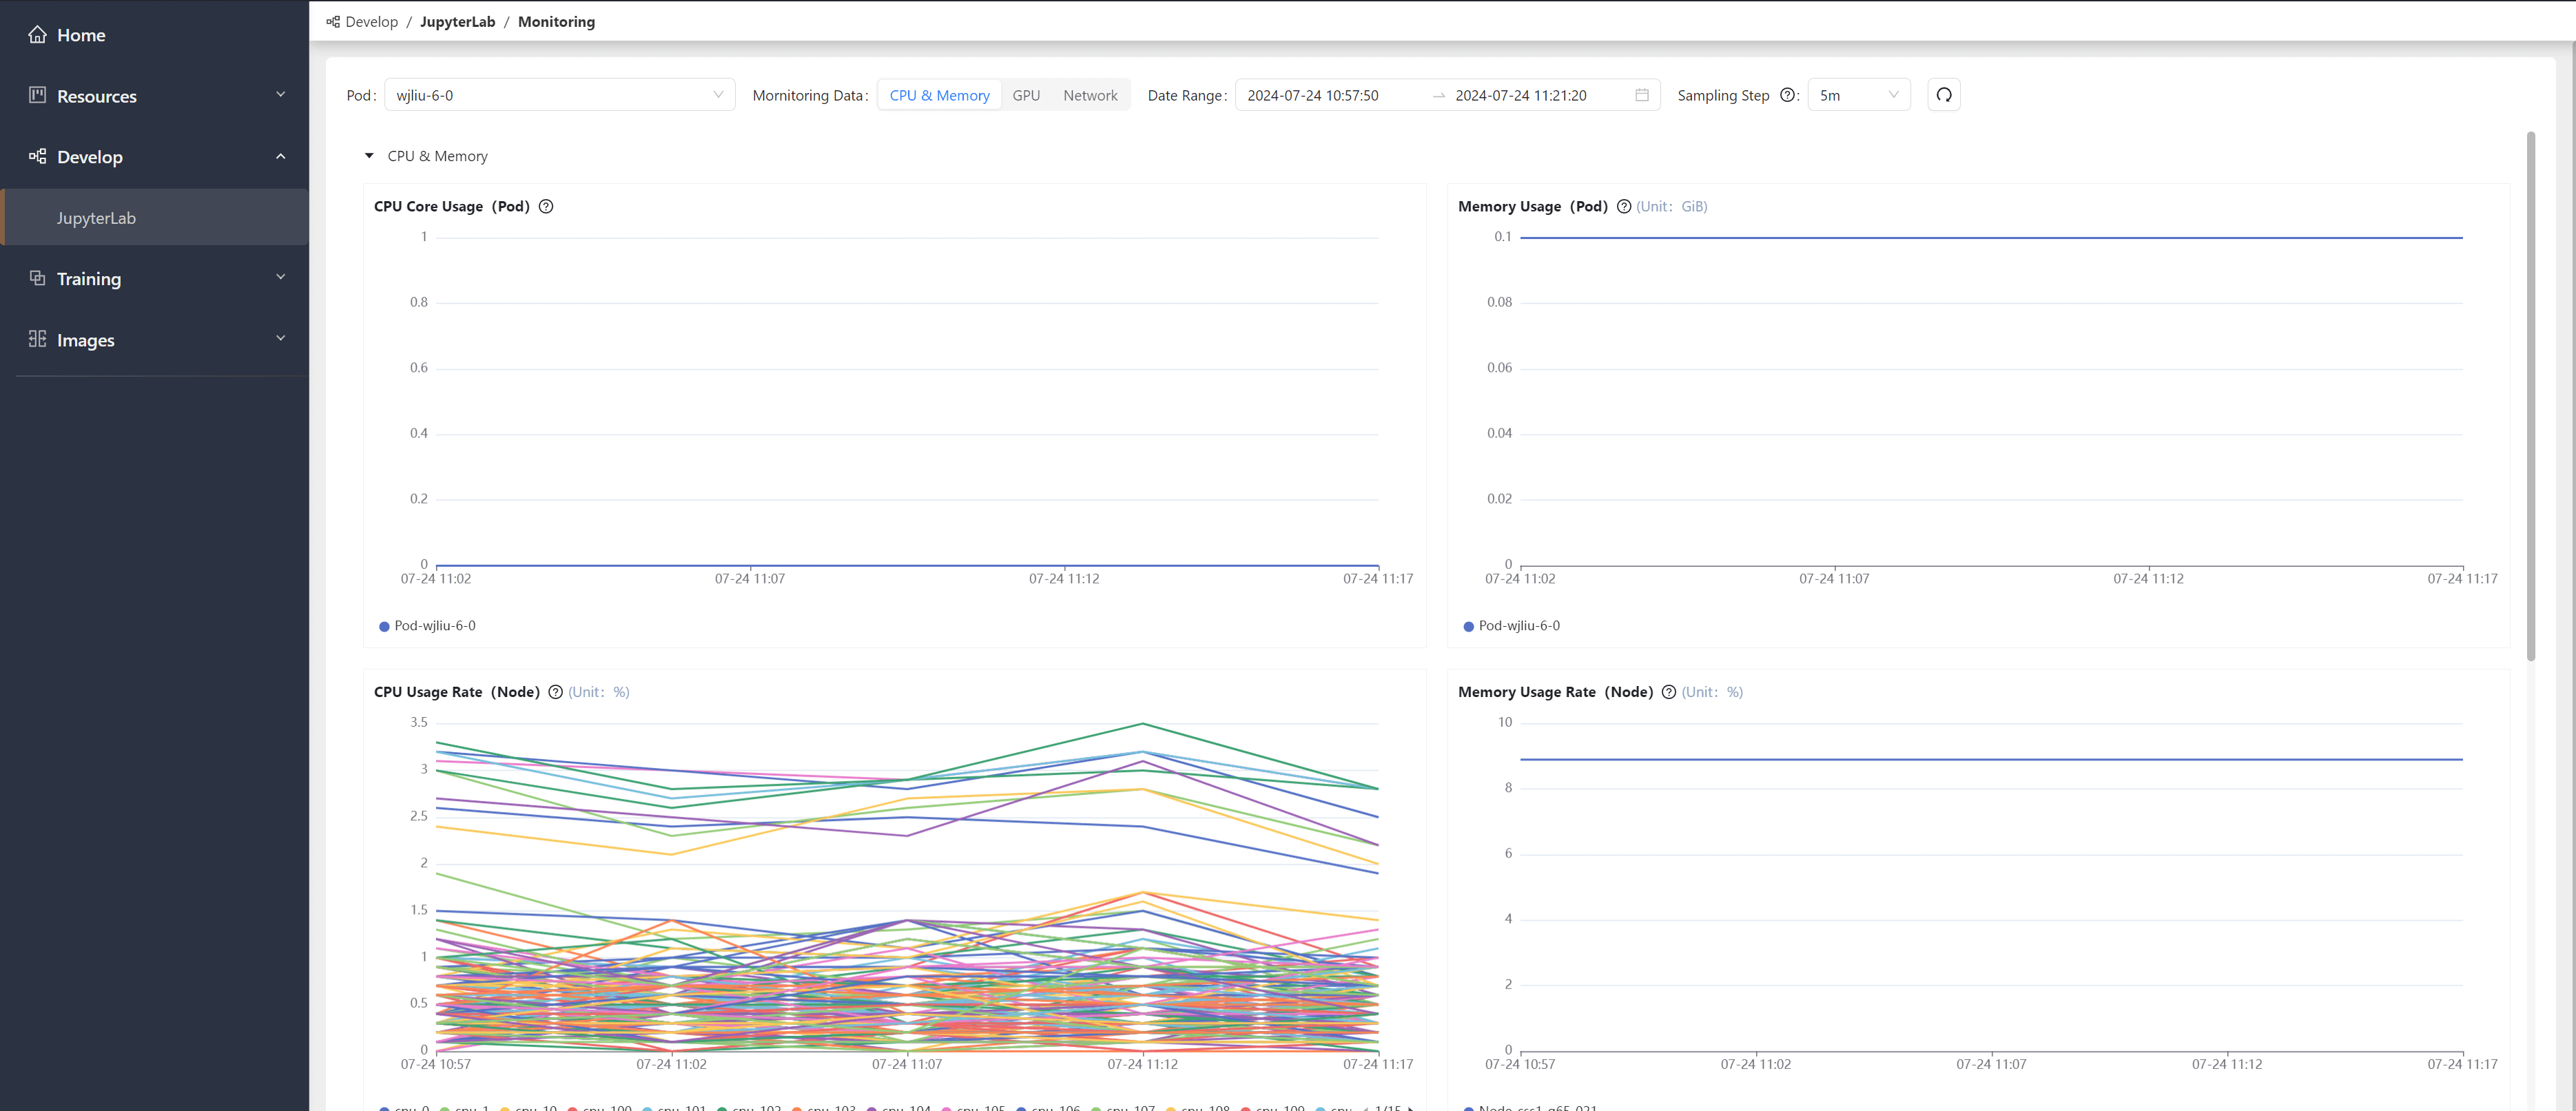Click the Monitoring breadcrumb item
The width and height of the screenshot is (2576, 1111).
556,22
